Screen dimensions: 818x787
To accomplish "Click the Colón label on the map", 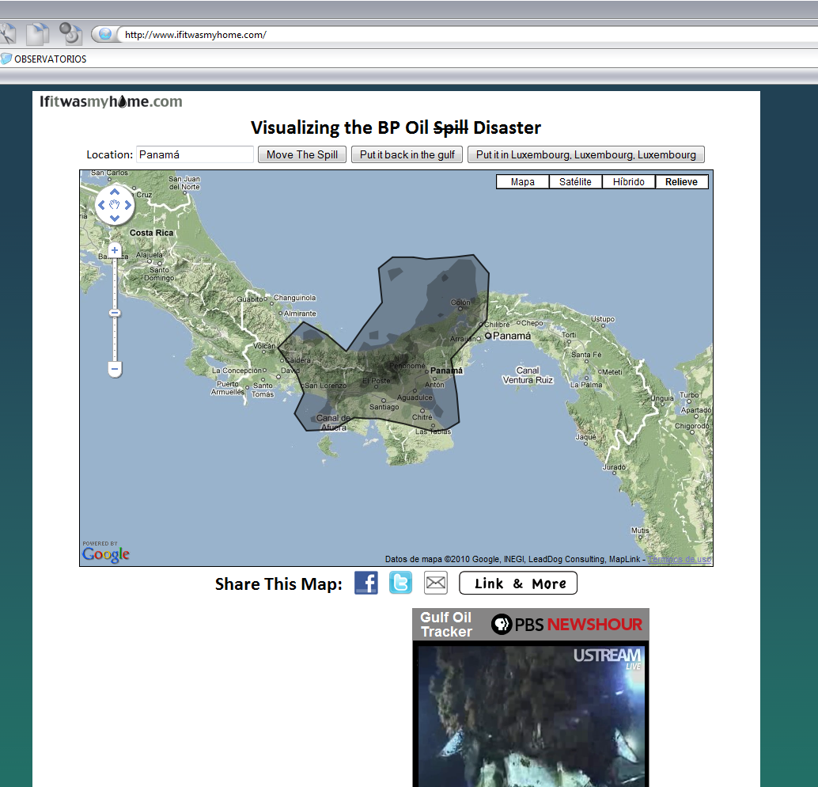I will (x=460, y=302).
